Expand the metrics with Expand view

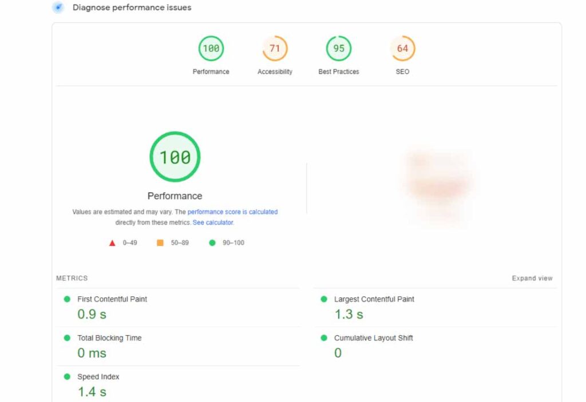532,278
